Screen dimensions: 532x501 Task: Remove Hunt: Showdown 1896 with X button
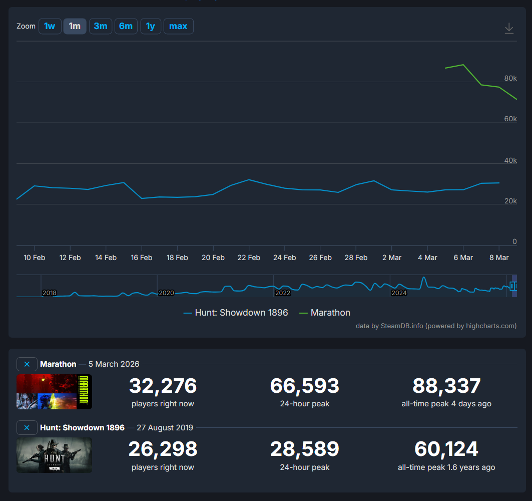27,428
